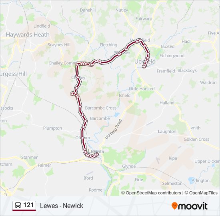Select the route's first stop marker in Lewes

point(97,154)
